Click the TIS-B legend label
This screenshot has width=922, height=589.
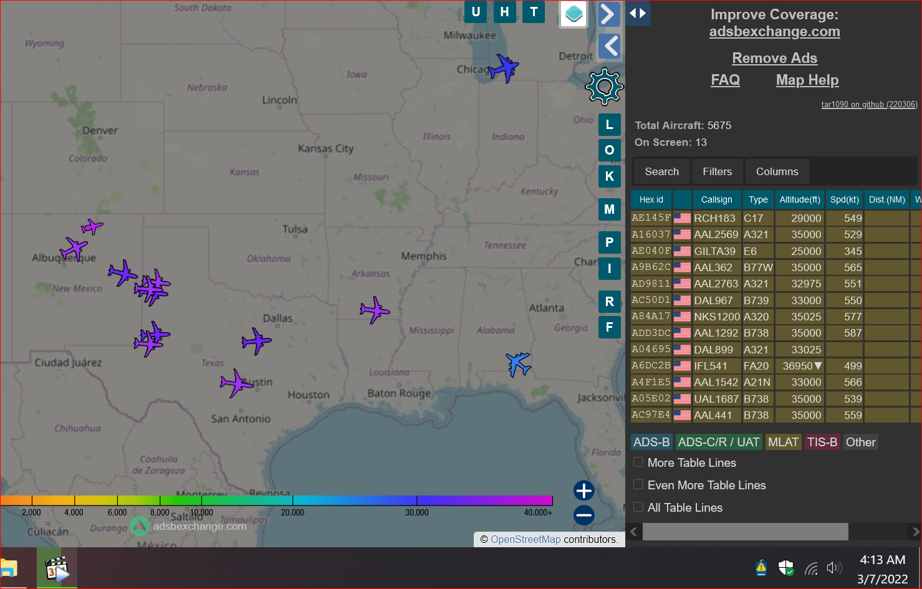(822, 442)
